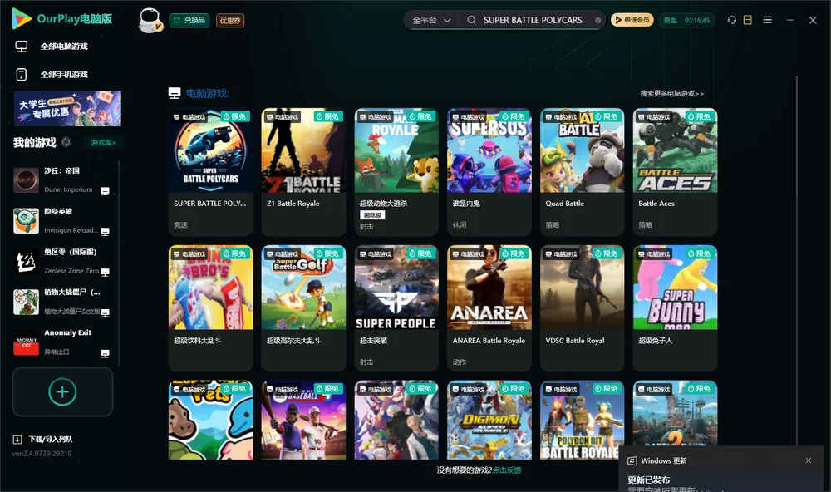Open the 大学生专属优惠 banner
This screenshot has width=831, height=492.
pos(67,109)
